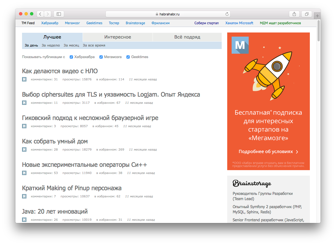Viewport: 336px width, 245px height.
Task: Open Хабрахабр in the top navigation
Action: point(50,23)
